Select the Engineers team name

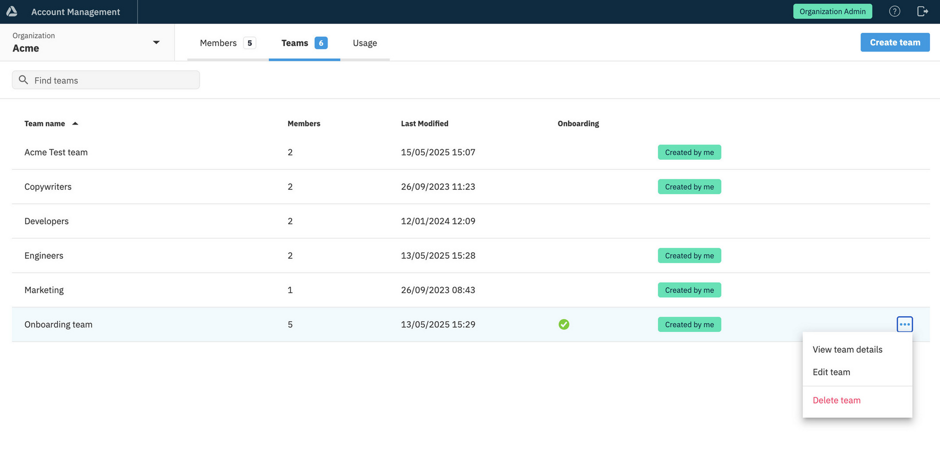[44, 256]
